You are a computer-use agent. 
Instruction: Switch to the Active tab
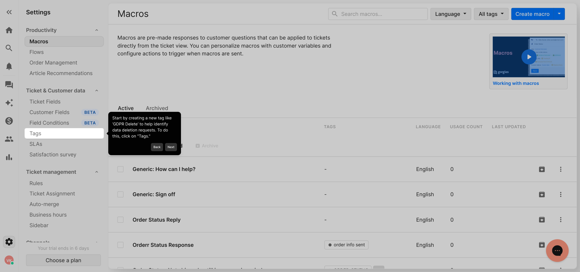click(x=126, y=108)
